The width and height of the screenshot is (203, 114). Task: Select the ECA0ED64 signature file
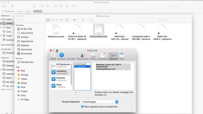141,32
